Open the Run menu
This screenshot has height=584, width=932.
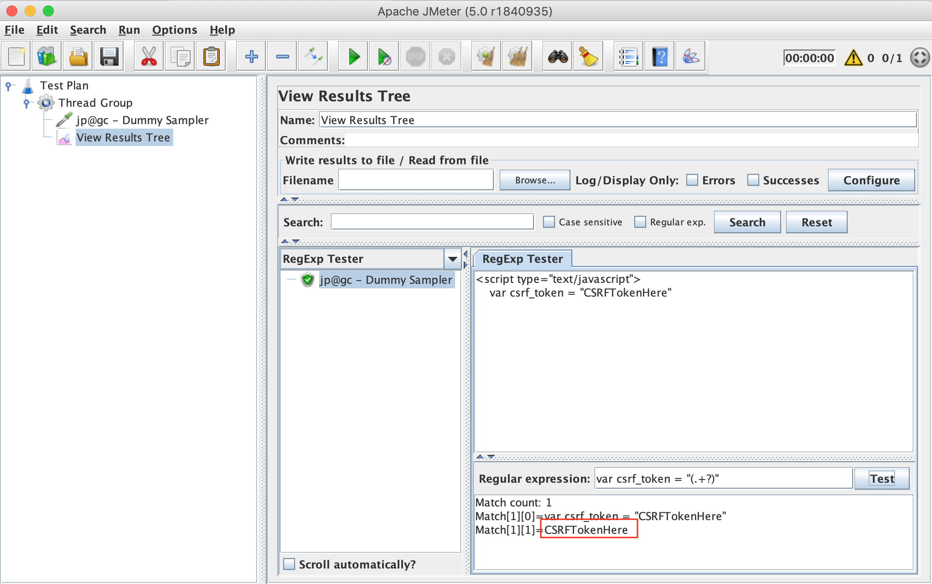point(129,30)
